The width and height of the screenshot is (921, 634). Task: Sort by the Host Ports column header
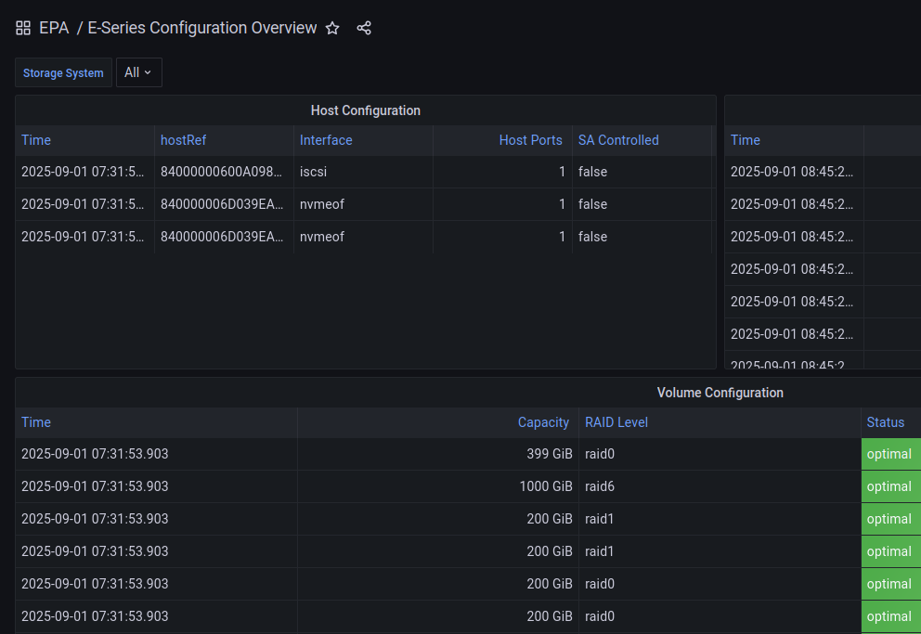pos(530,140)
